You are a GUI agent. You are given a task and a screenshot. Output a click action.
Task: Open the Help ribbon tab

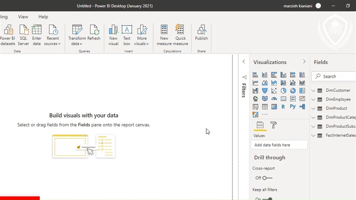coord(43,17)
